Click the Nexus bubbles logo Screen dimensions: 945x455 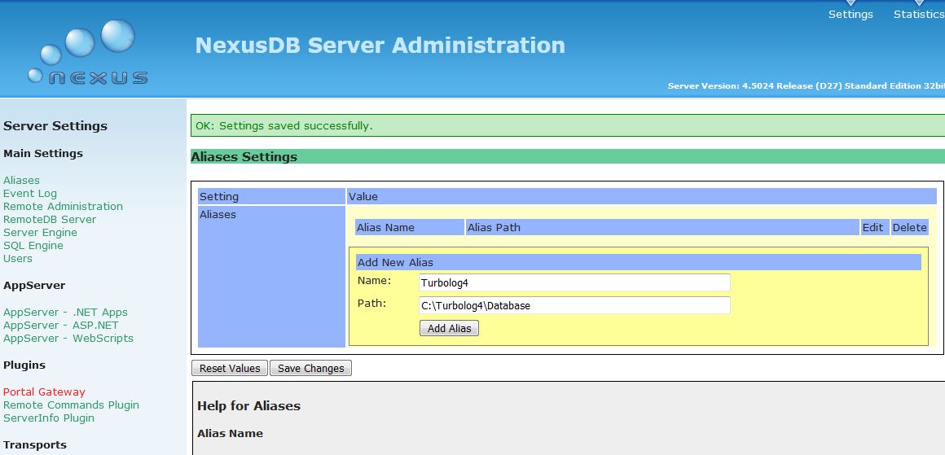[87, 52]
